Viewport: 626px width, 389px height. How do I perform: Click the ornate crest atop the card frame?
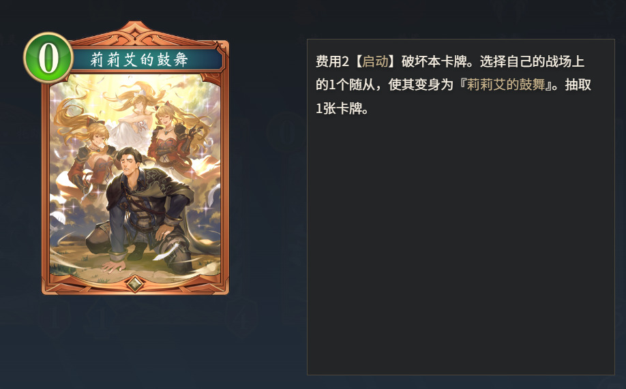[x=136, y=33]
